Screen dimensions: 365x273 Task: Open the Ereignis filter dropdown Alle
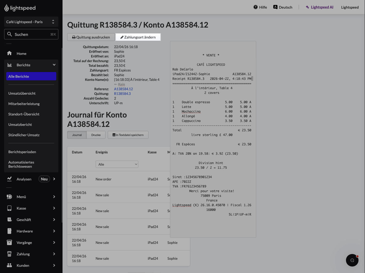(117, 164)
